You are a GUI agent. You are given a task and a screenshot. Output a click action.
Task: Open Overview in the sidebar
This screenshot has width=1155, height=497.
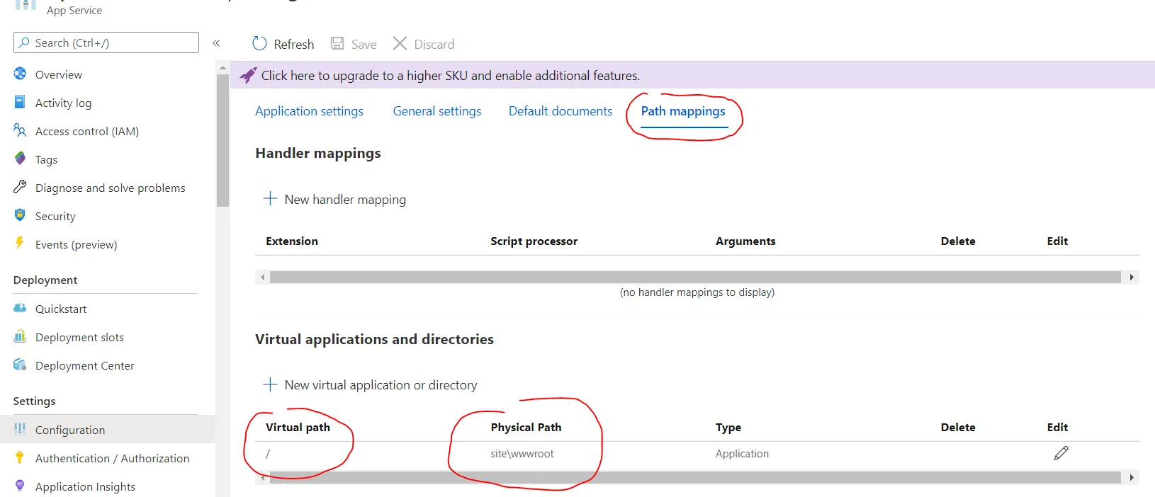point(59,74)
